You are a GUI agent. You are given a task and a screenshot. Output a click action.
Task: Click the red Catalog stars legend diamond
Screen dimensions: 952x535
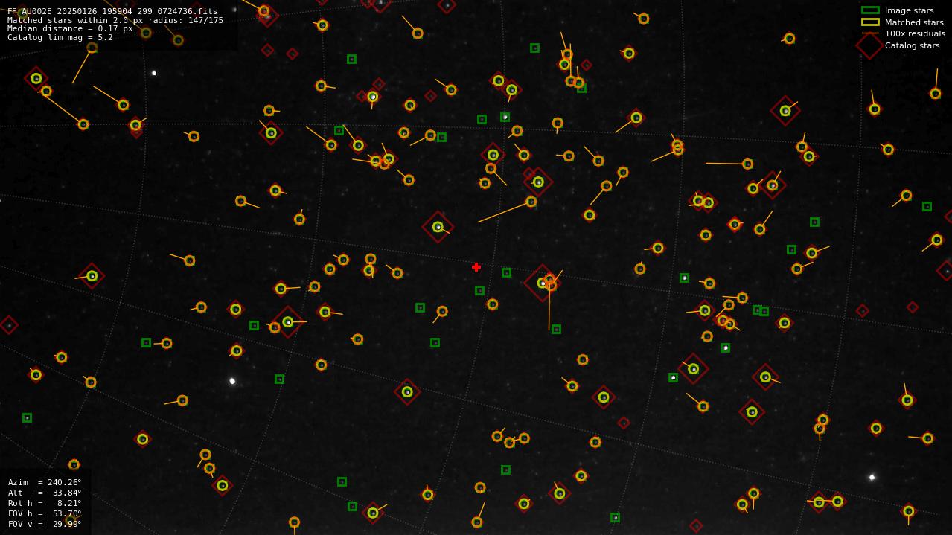pos(869,45)
